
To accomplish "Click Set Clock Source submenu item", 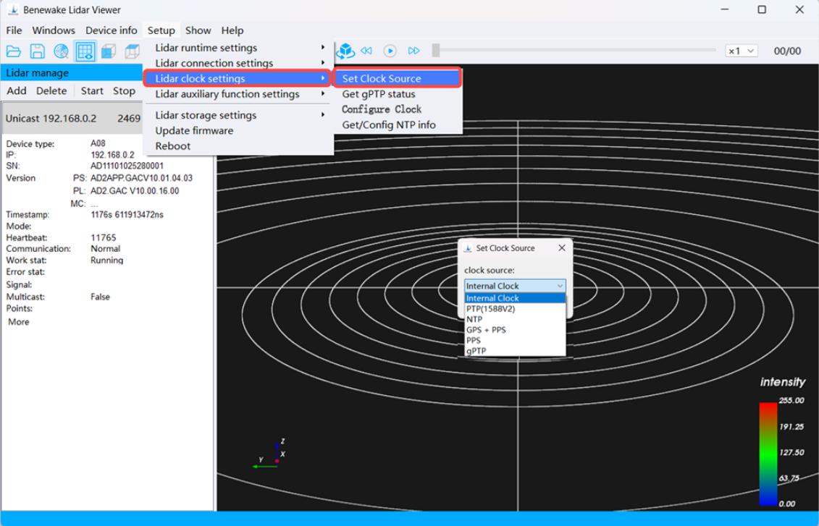I will coord(398,78).
